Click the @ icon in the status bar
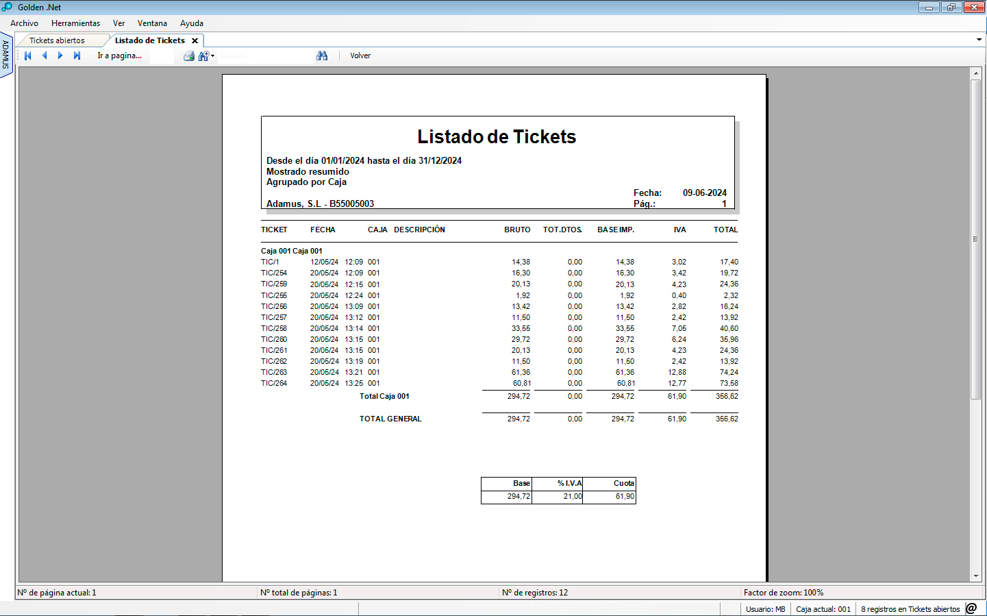The width and height of the screenshot is (987, 616). tap(971, 608)
